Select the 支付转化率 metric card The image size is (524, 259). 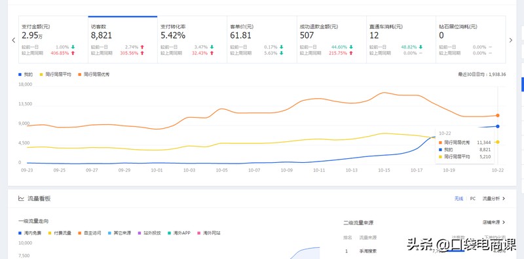click(192, 40)
